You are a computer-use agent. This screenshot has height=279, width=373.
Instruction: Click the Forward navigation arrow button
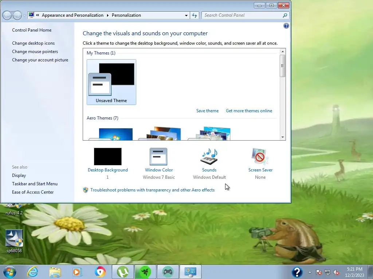17,15
